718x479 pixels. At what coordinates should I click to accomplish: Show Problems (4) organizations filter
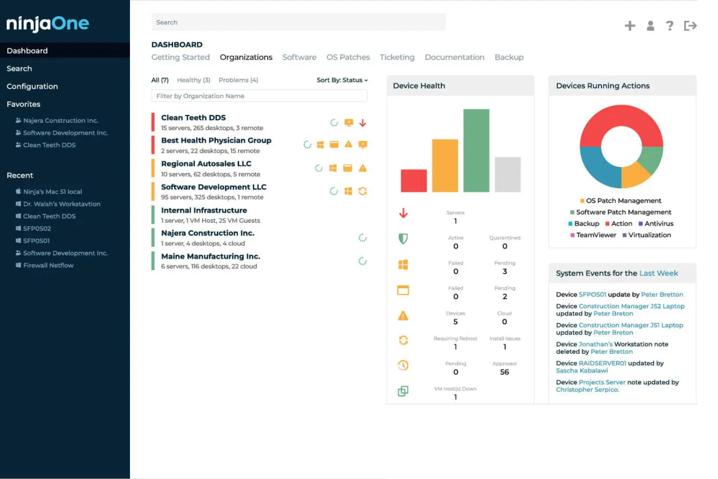238,80
